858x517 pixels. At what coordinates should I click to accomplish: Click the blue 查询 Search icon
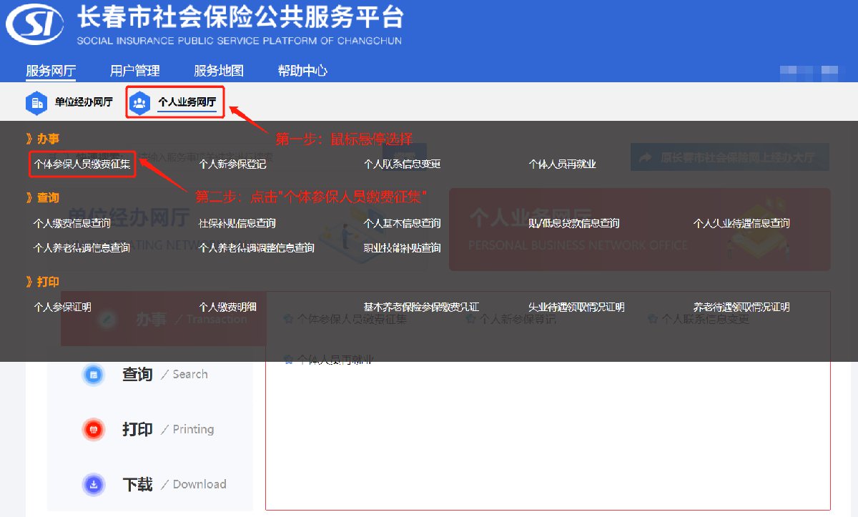click(x=94, y=375)
